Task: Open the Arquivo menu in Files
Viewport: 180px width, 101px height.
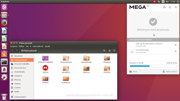Action: (x=14, y=46)
